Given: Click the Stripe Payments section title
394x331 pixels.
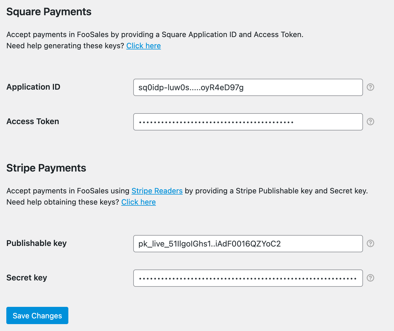Looking at the screenshot, I should [46, 168].
